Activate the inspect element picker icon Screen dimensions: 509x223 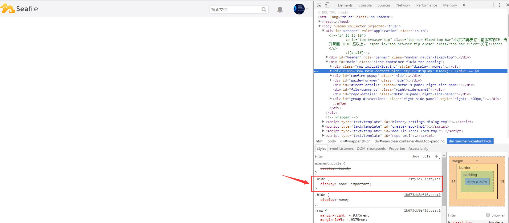click(x=319, y=5)
